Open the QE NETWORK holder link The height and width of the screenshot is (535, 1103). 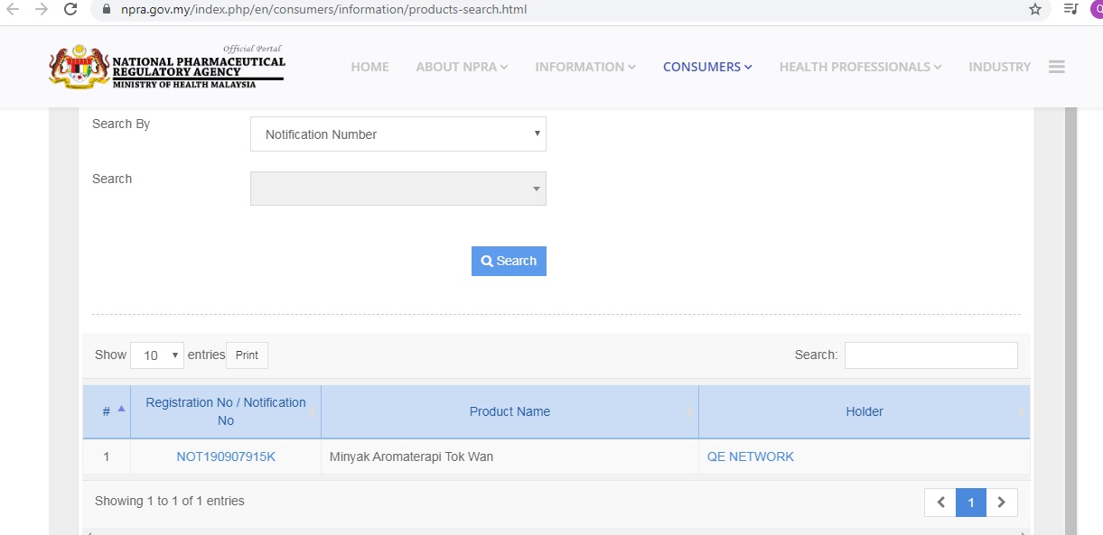(751, 457)
